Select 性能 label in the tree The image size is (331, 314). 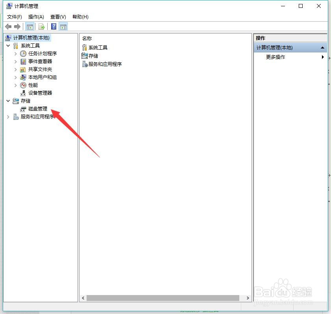tap(33, 85)
